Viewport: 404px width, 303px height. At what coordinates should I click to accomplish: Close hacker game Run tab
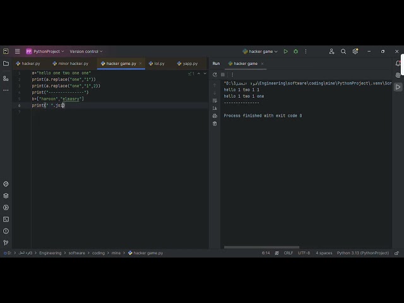click(263, 64)
